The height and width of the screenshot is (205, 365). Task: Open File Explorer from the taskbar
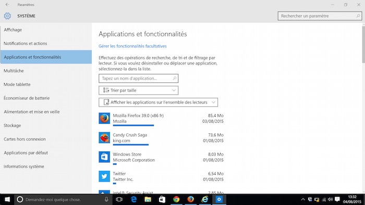point(148,199)
